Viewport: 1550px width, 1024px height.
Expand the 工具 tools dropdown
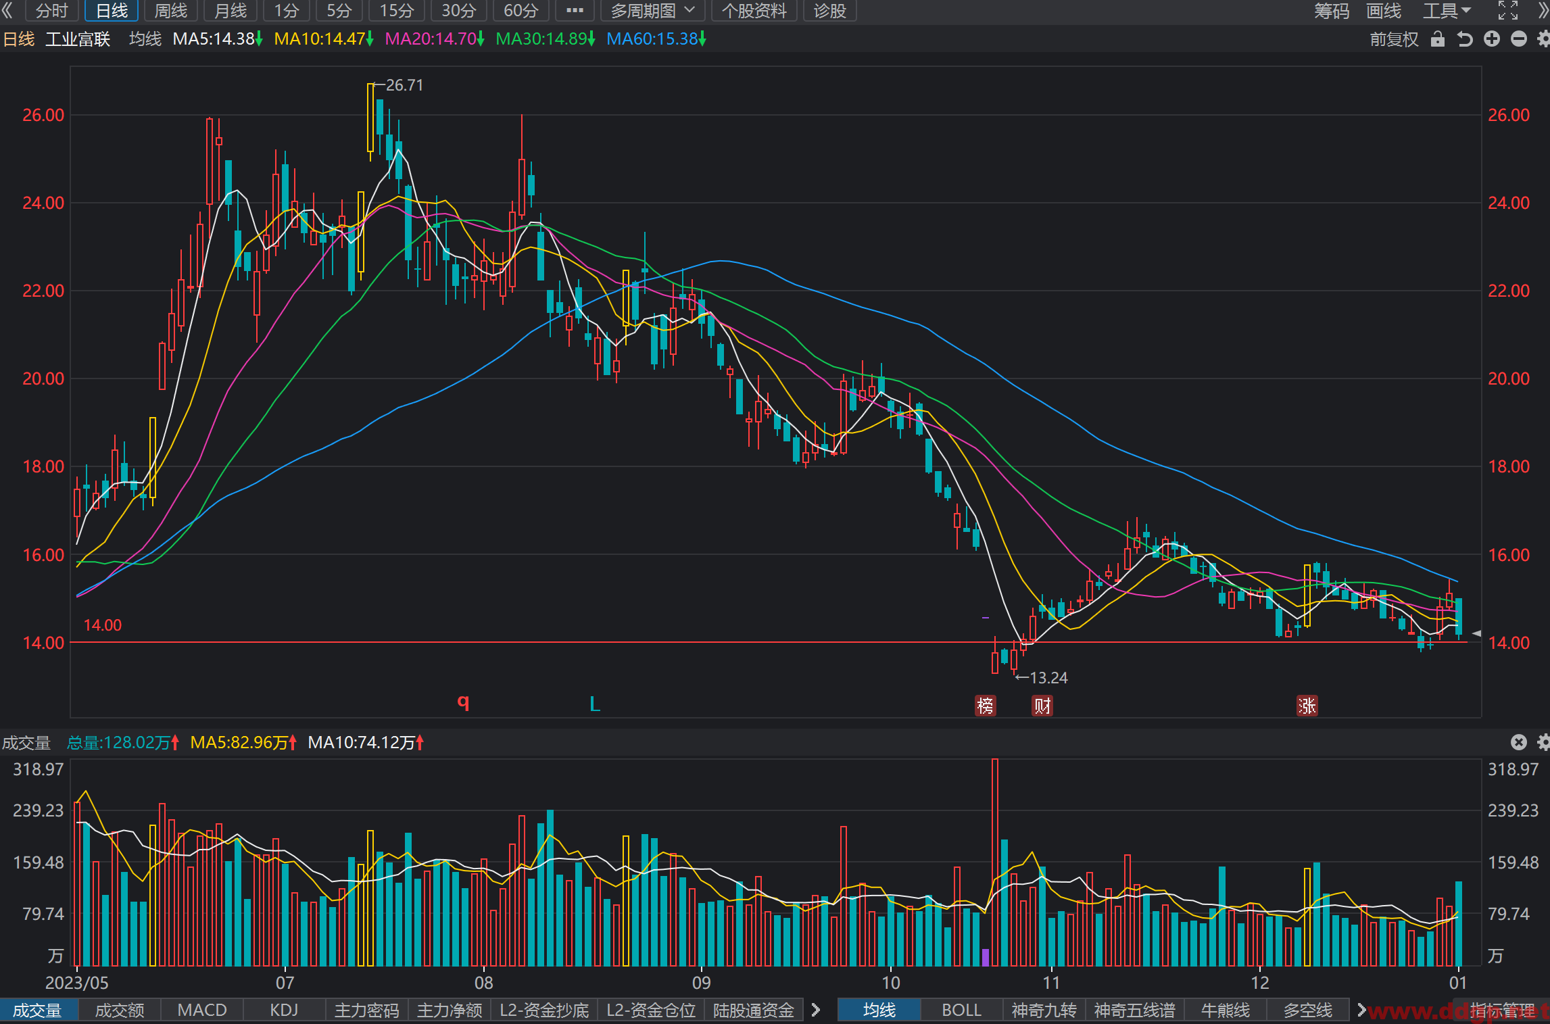point(1447,11)
